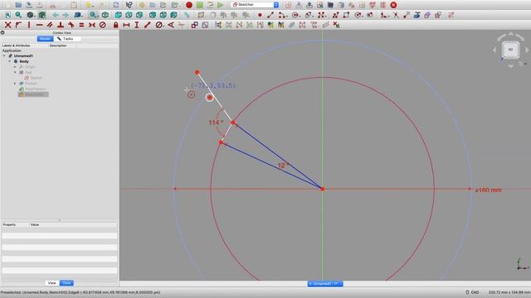The height and width of the screenshot is (298, 531).
Task: Set the Front view cube
Action: [x=118, y=15]
